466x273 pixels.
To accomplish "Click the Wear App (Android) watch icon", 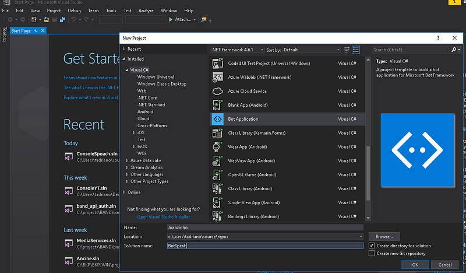I will [217, 147].
